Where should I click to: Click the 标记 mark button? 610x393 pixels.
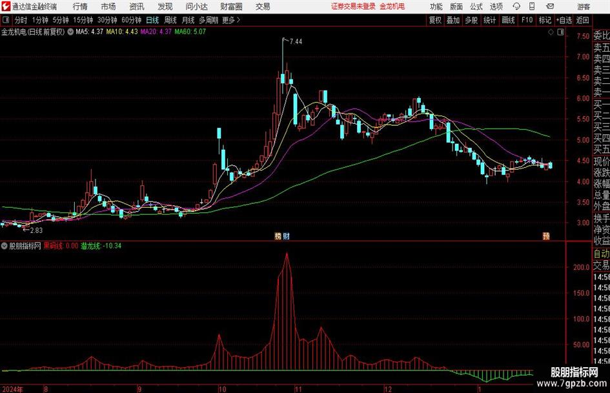coord(545,20)
